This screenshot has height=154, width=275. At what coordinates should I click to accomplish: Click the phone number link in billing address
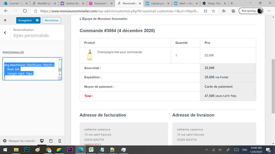pyautogui.click(x=92, y=145)
